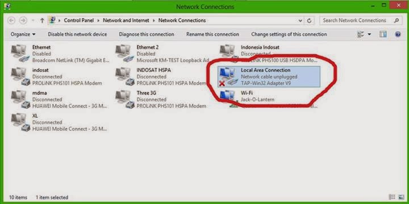The width and height of the screenshot is (409, 204).
Task: Click Disable this network device
Action: click(77, 35)
